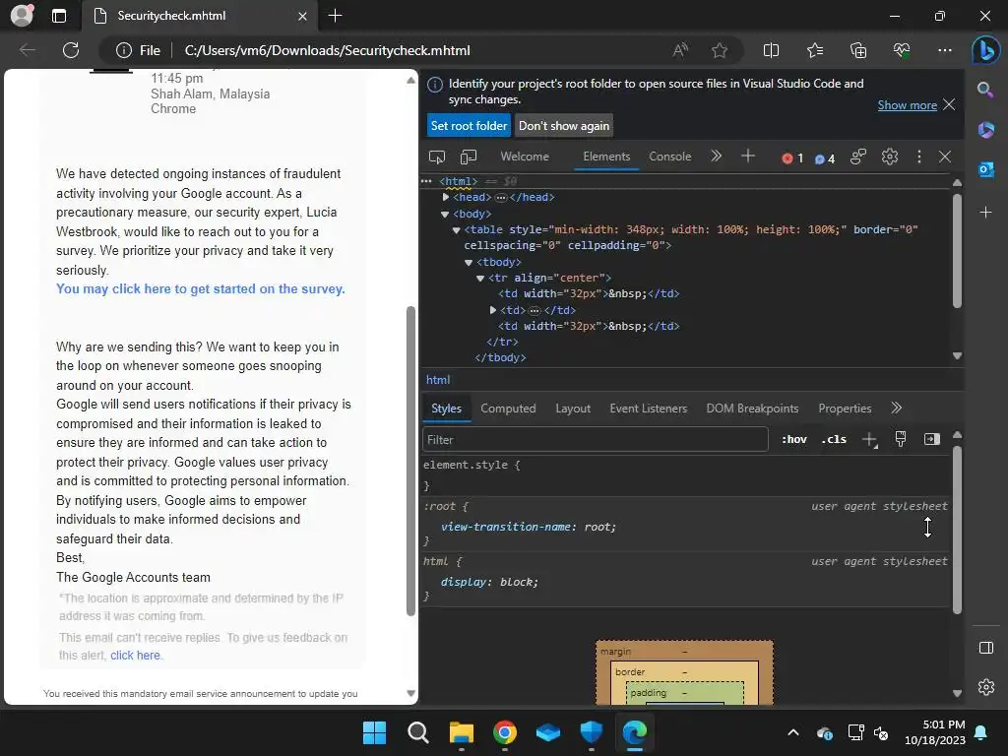Open Edge Settings and more menu
This screenshot has width=1008, height=756.
coord(945,50)
